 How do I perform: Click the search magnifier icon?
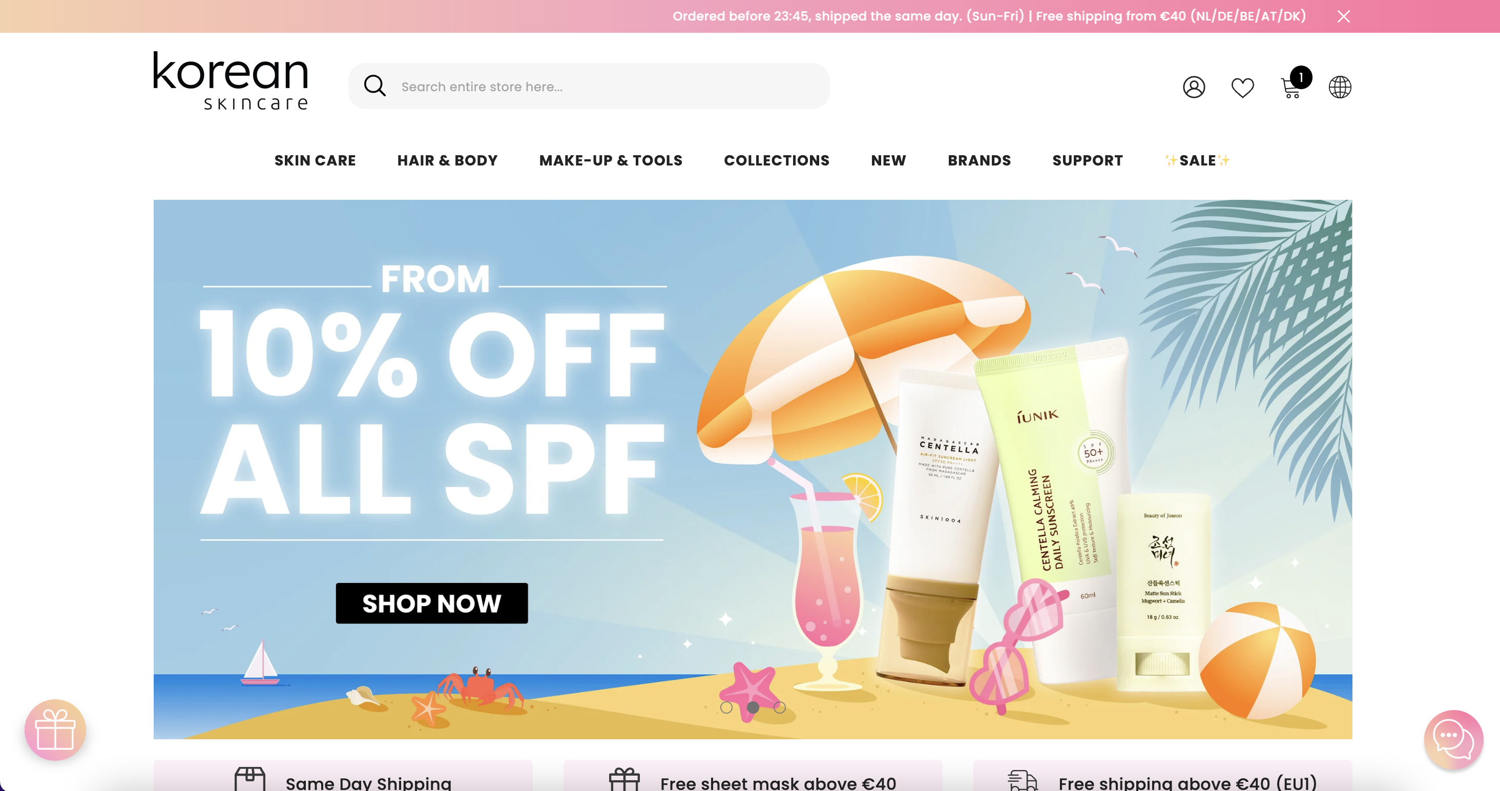coord(374,86)
